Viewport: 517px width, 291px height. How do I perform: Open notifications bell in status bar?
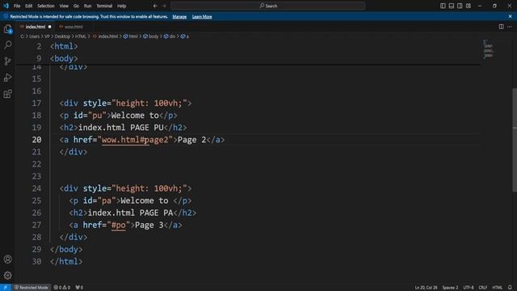(510, 288)
